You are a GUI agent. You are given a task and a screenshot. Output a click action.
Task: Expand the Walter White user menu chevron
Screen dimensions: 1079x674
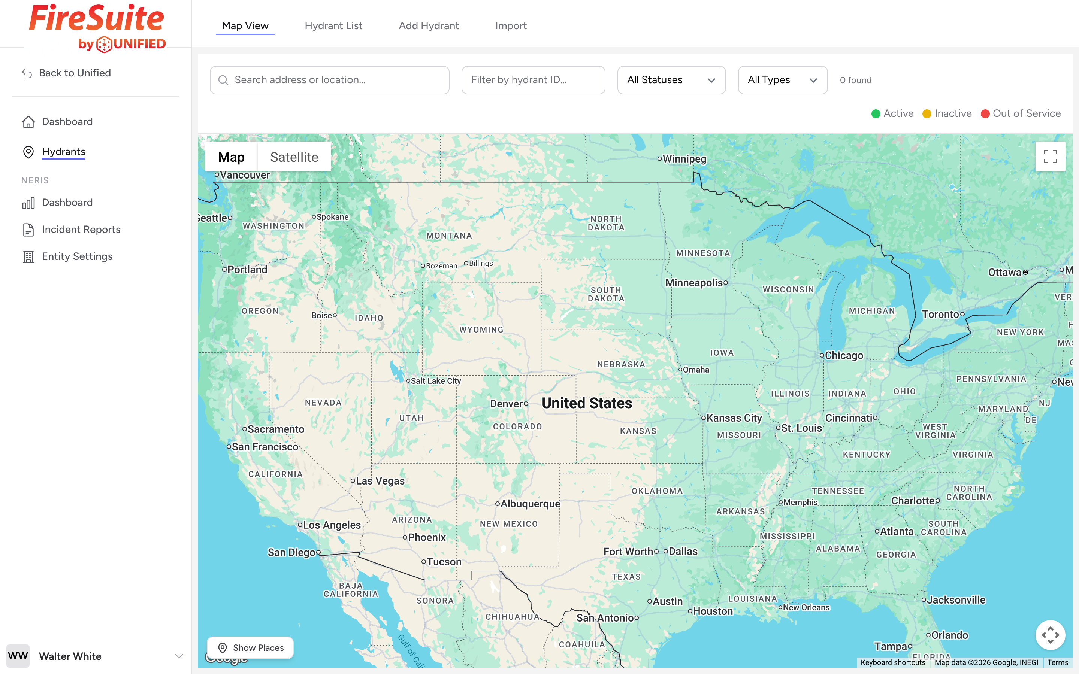[179, 656]
